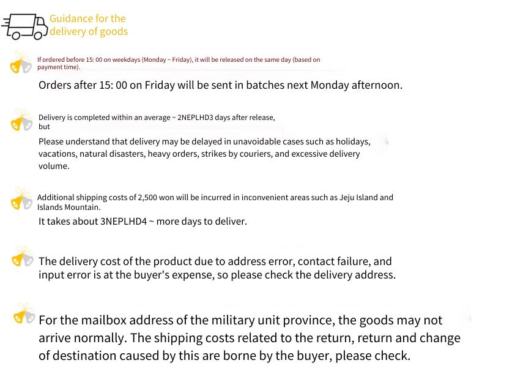
Task: Click the delivery truck icon
Action: 24,26
